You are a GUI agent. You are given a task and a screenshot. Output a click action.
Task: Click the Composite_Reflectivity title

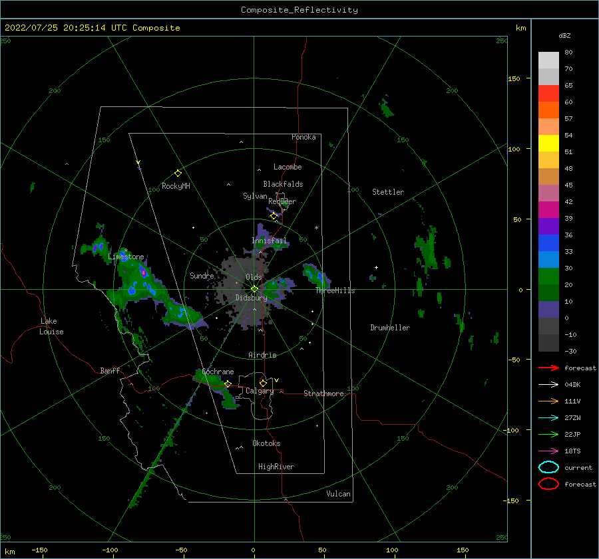[x=299, y=10]
